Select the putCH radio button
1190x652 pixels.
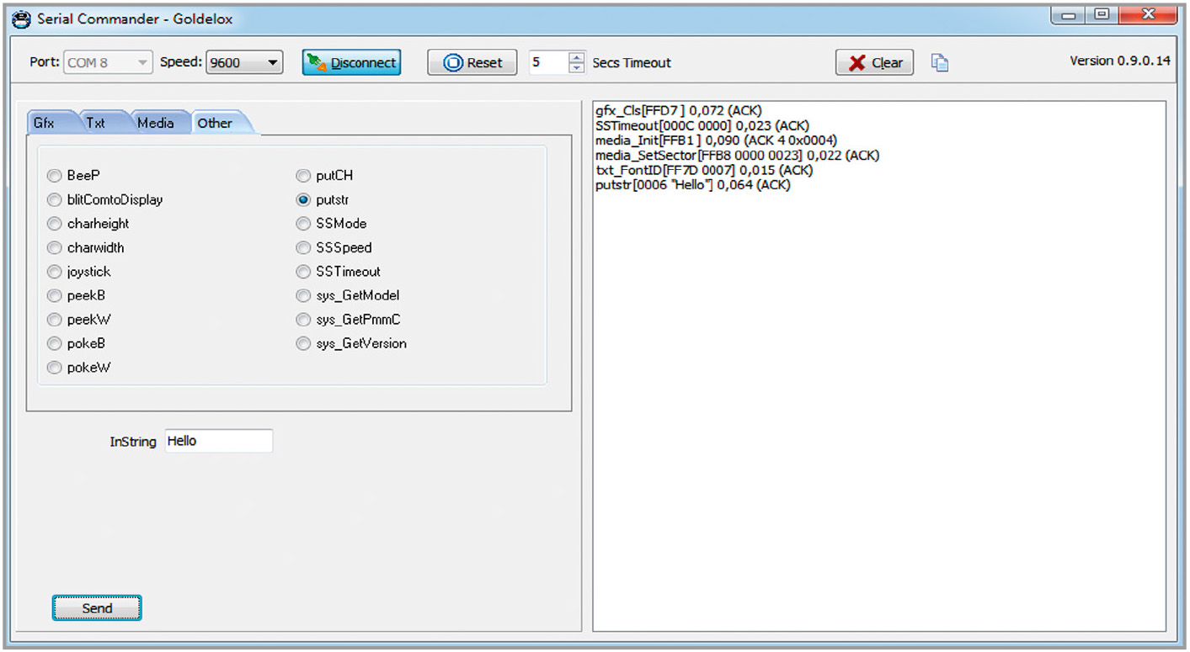303,176
